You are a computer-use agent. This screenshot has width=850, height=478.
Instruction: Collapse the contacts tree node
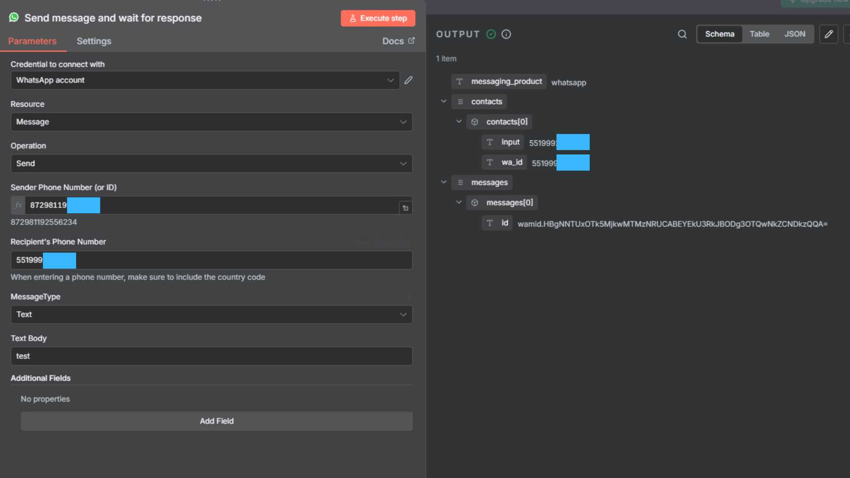(444, 101)
